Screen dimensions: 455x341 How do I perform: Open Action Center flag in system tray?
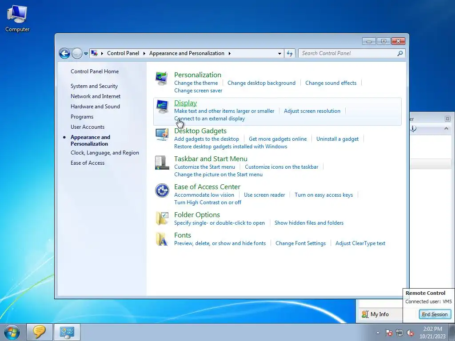pos(388,333)
